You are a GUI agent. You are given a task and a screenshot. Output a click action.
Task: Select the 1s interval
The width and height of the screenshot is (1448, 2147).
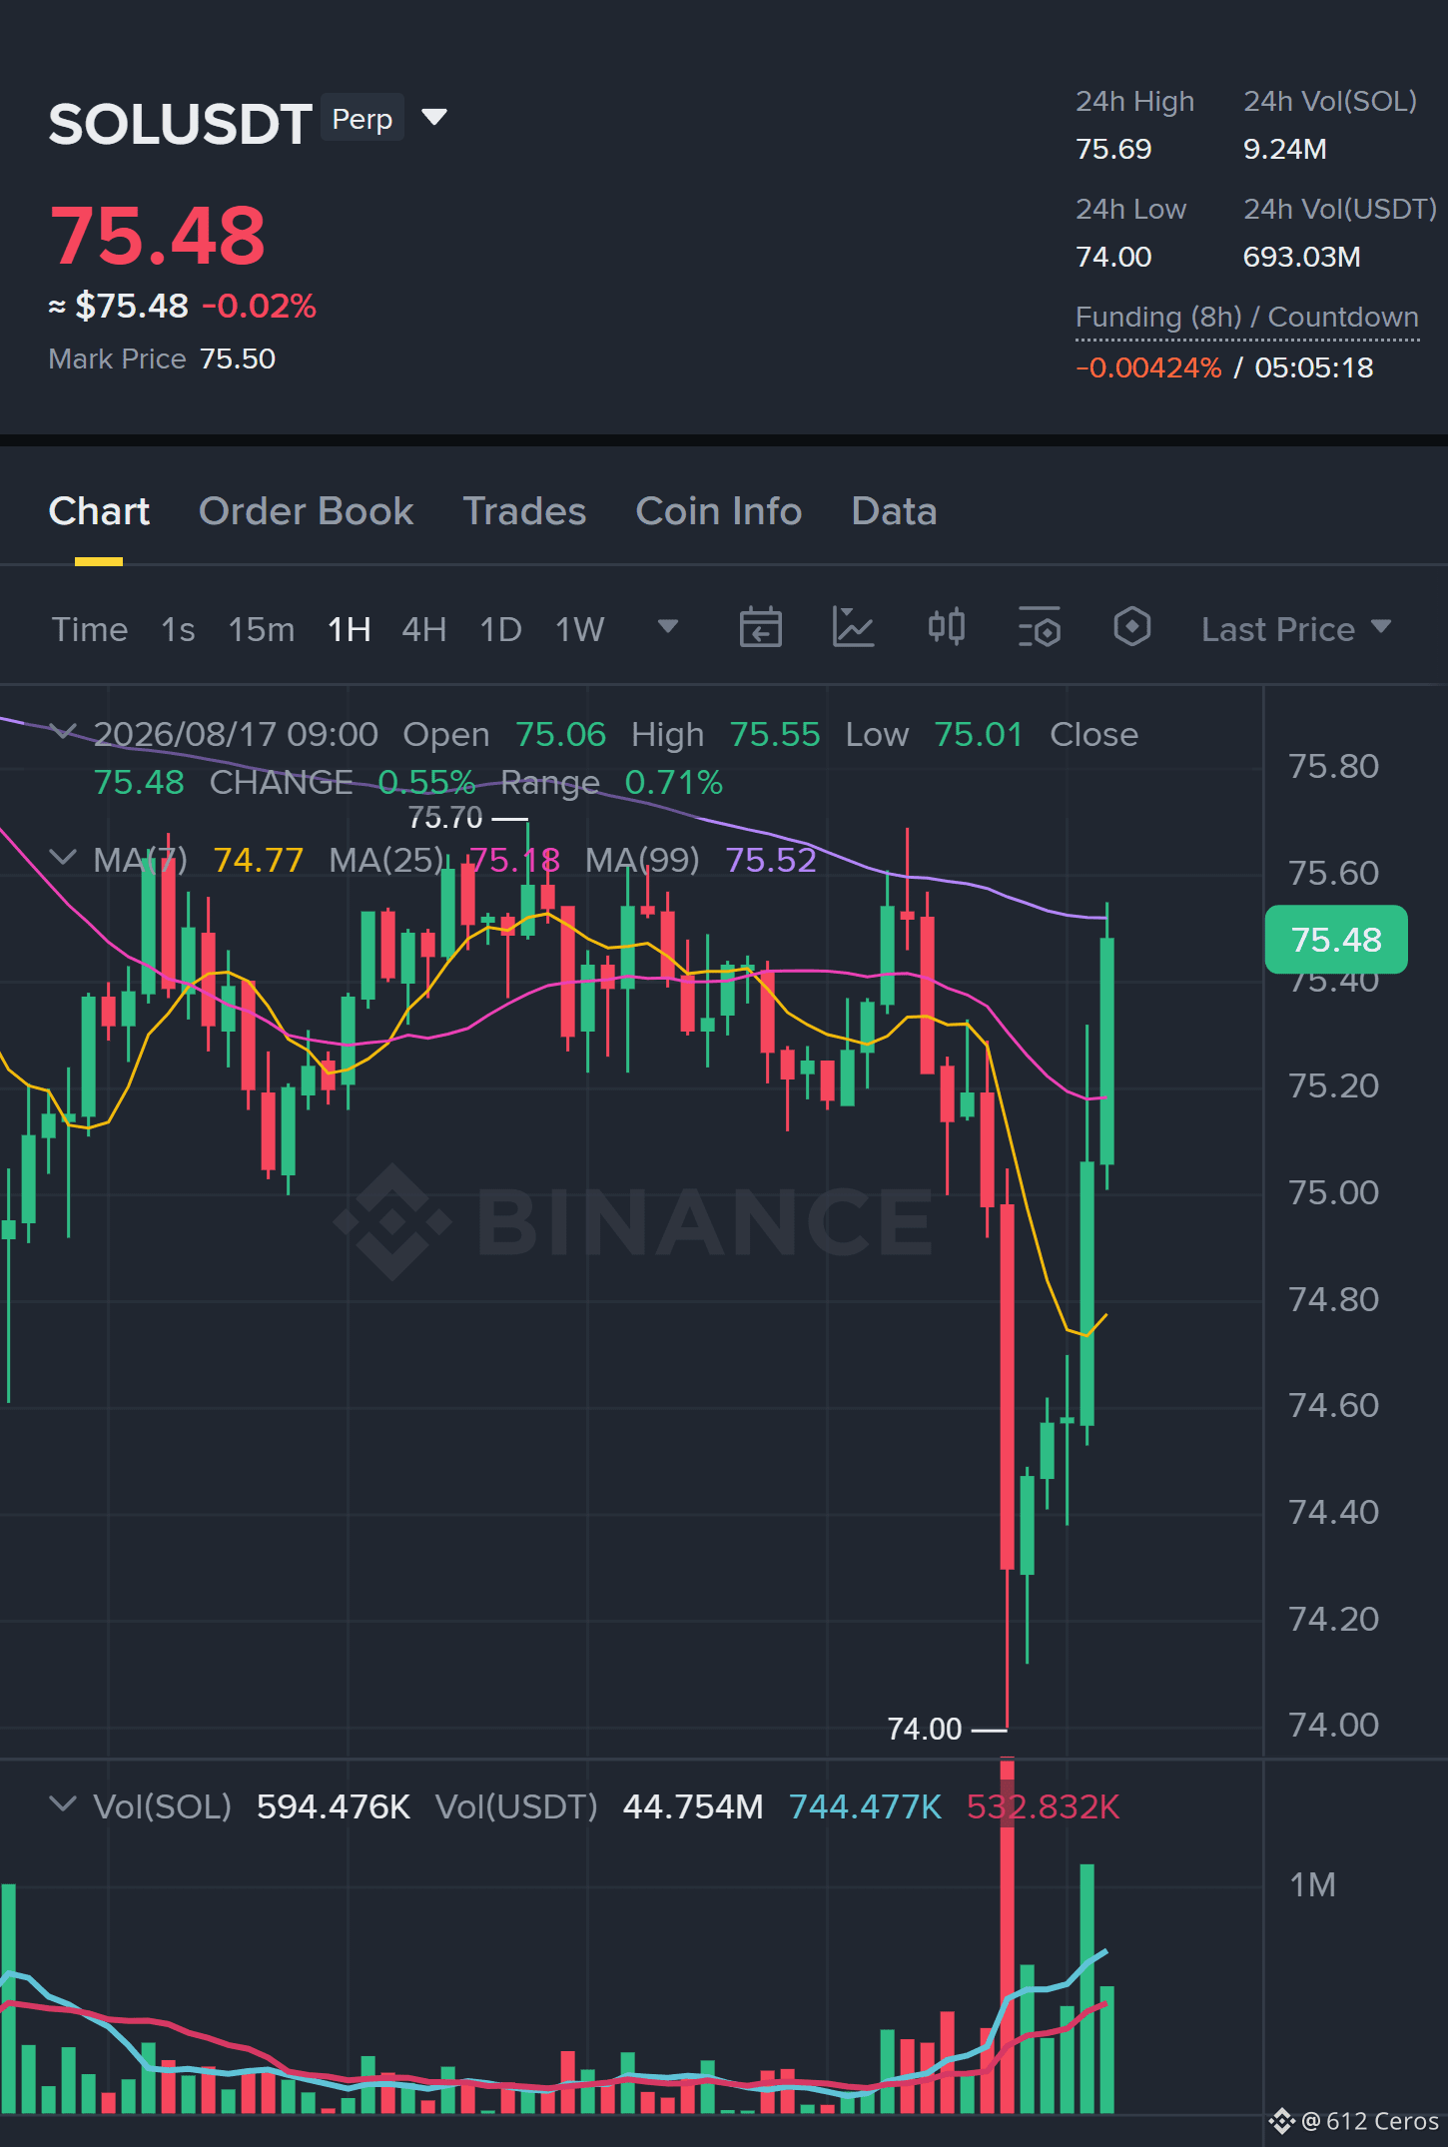(x=178, y=629)
